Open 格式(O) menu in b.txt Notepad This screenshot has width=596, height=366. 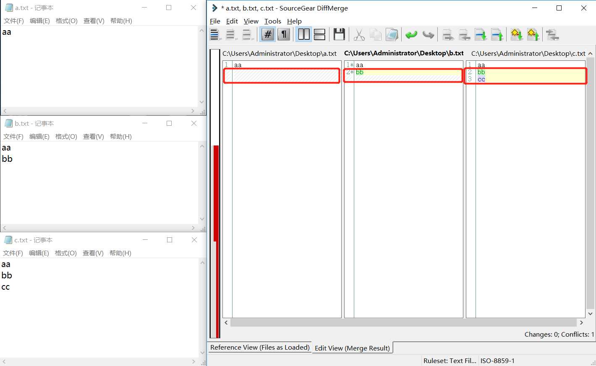click(66, 136)
